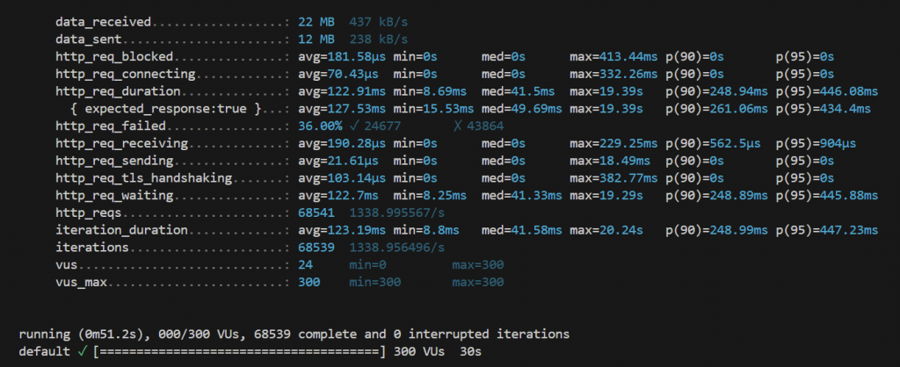Screen dimensions: 900x367
Task: Click the vus_max value 300
Action: (x=308, y=282)
